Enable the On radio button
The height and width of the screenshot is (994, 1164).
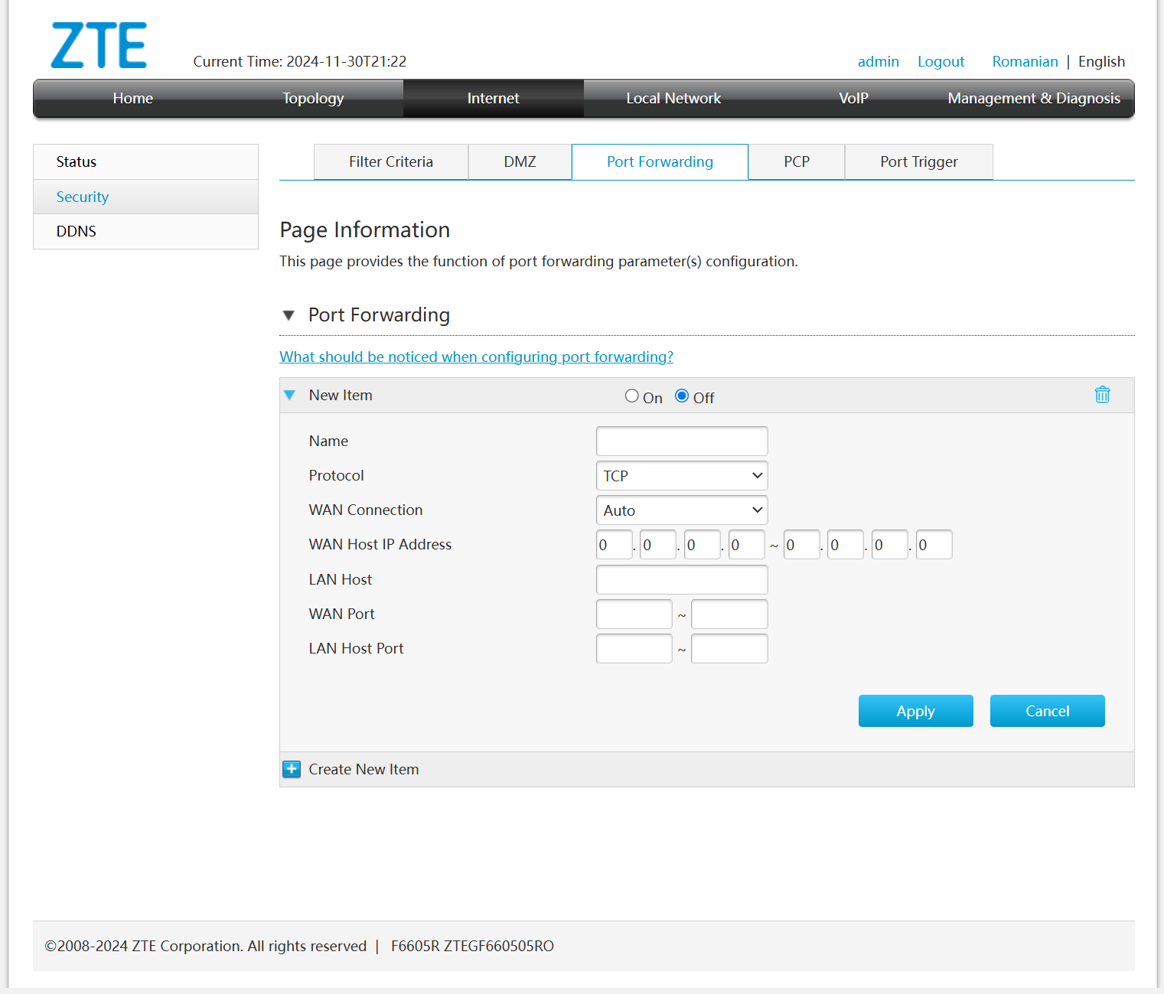[631, 396]
